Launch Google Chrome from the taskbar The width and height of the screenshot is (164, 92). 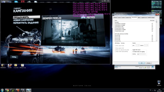coord(7,90)
